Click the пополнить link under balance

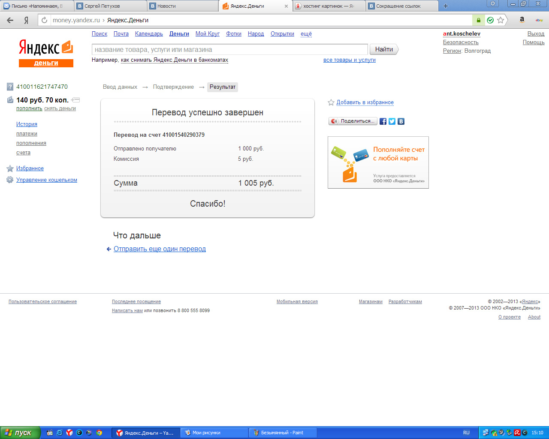pos(29,108)
